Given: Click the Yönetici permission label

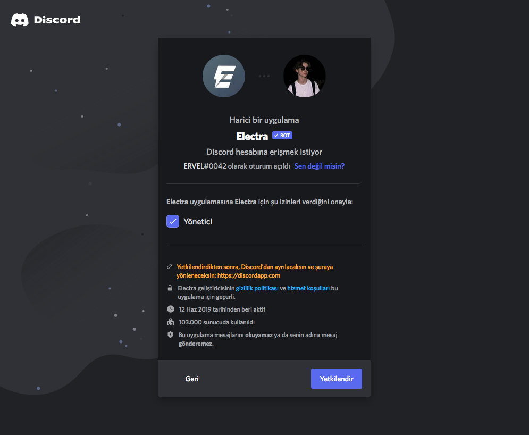Looking at the screenshot, I should (x=198, y=222).
